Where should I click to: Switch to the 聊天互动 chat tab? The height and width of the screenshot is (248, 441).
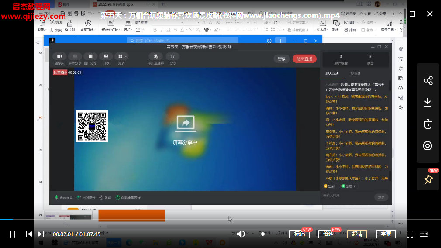click(332, 73)
